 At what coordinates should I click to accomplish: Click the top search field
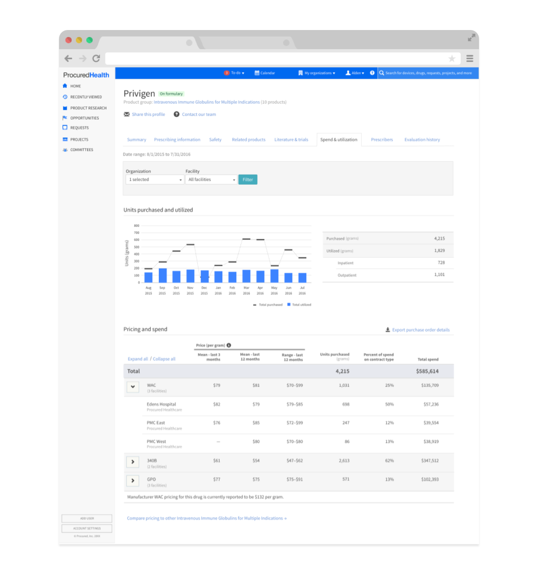point(428,73)
